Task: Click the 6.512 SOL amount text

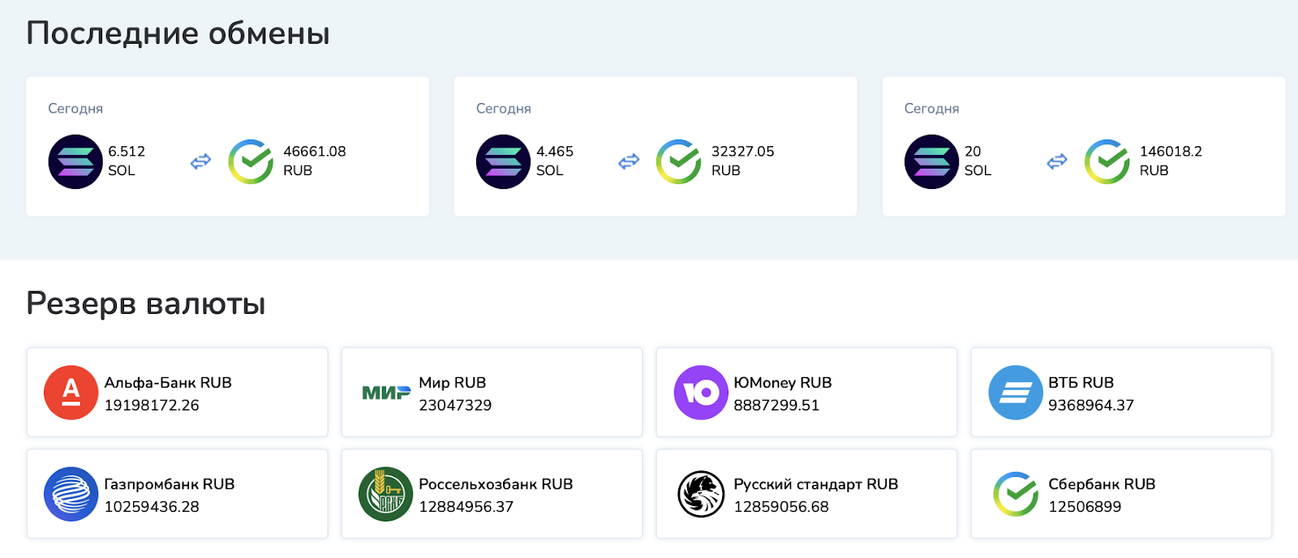Action: click(x=127, y=161)
